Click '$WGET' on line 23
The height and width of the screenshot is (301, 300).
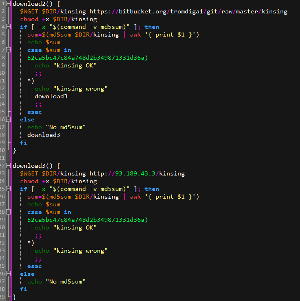[29, 173]
